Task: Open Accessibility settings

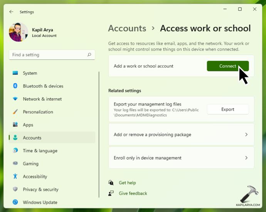Action: coord(52,177)
